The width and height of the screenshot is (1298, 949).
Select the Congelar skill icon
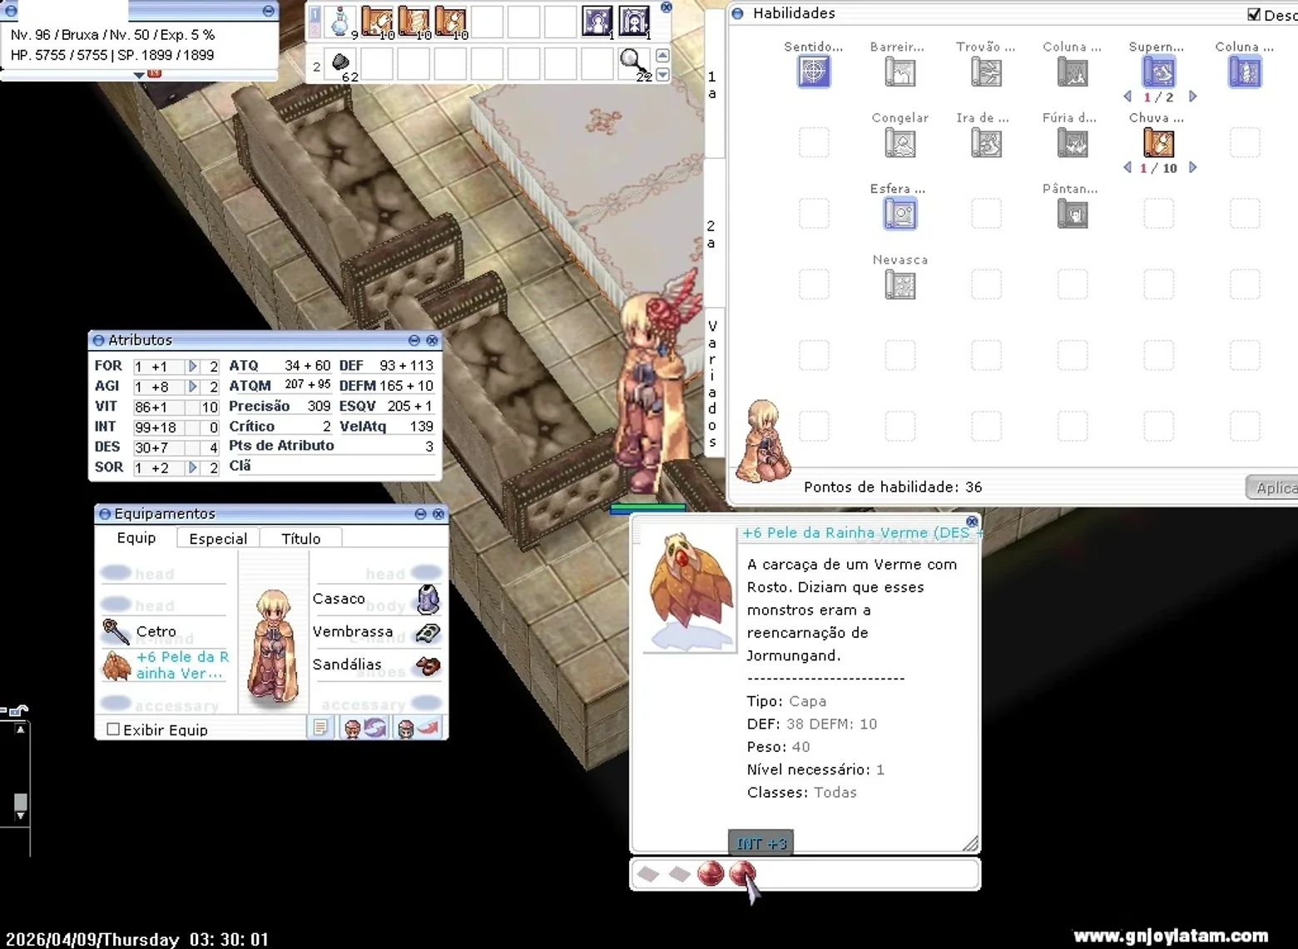click(x=900, y=143)
